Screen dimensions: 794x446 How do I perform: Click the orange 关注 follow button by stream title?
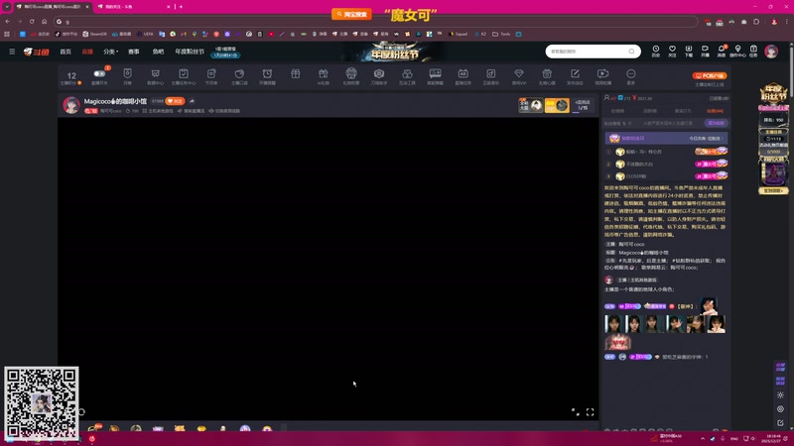176,101
